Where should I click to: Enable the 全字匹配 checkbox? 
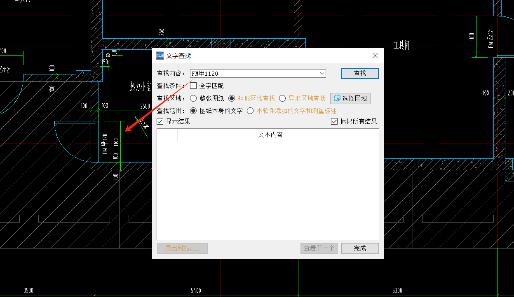tap(193, 86)
